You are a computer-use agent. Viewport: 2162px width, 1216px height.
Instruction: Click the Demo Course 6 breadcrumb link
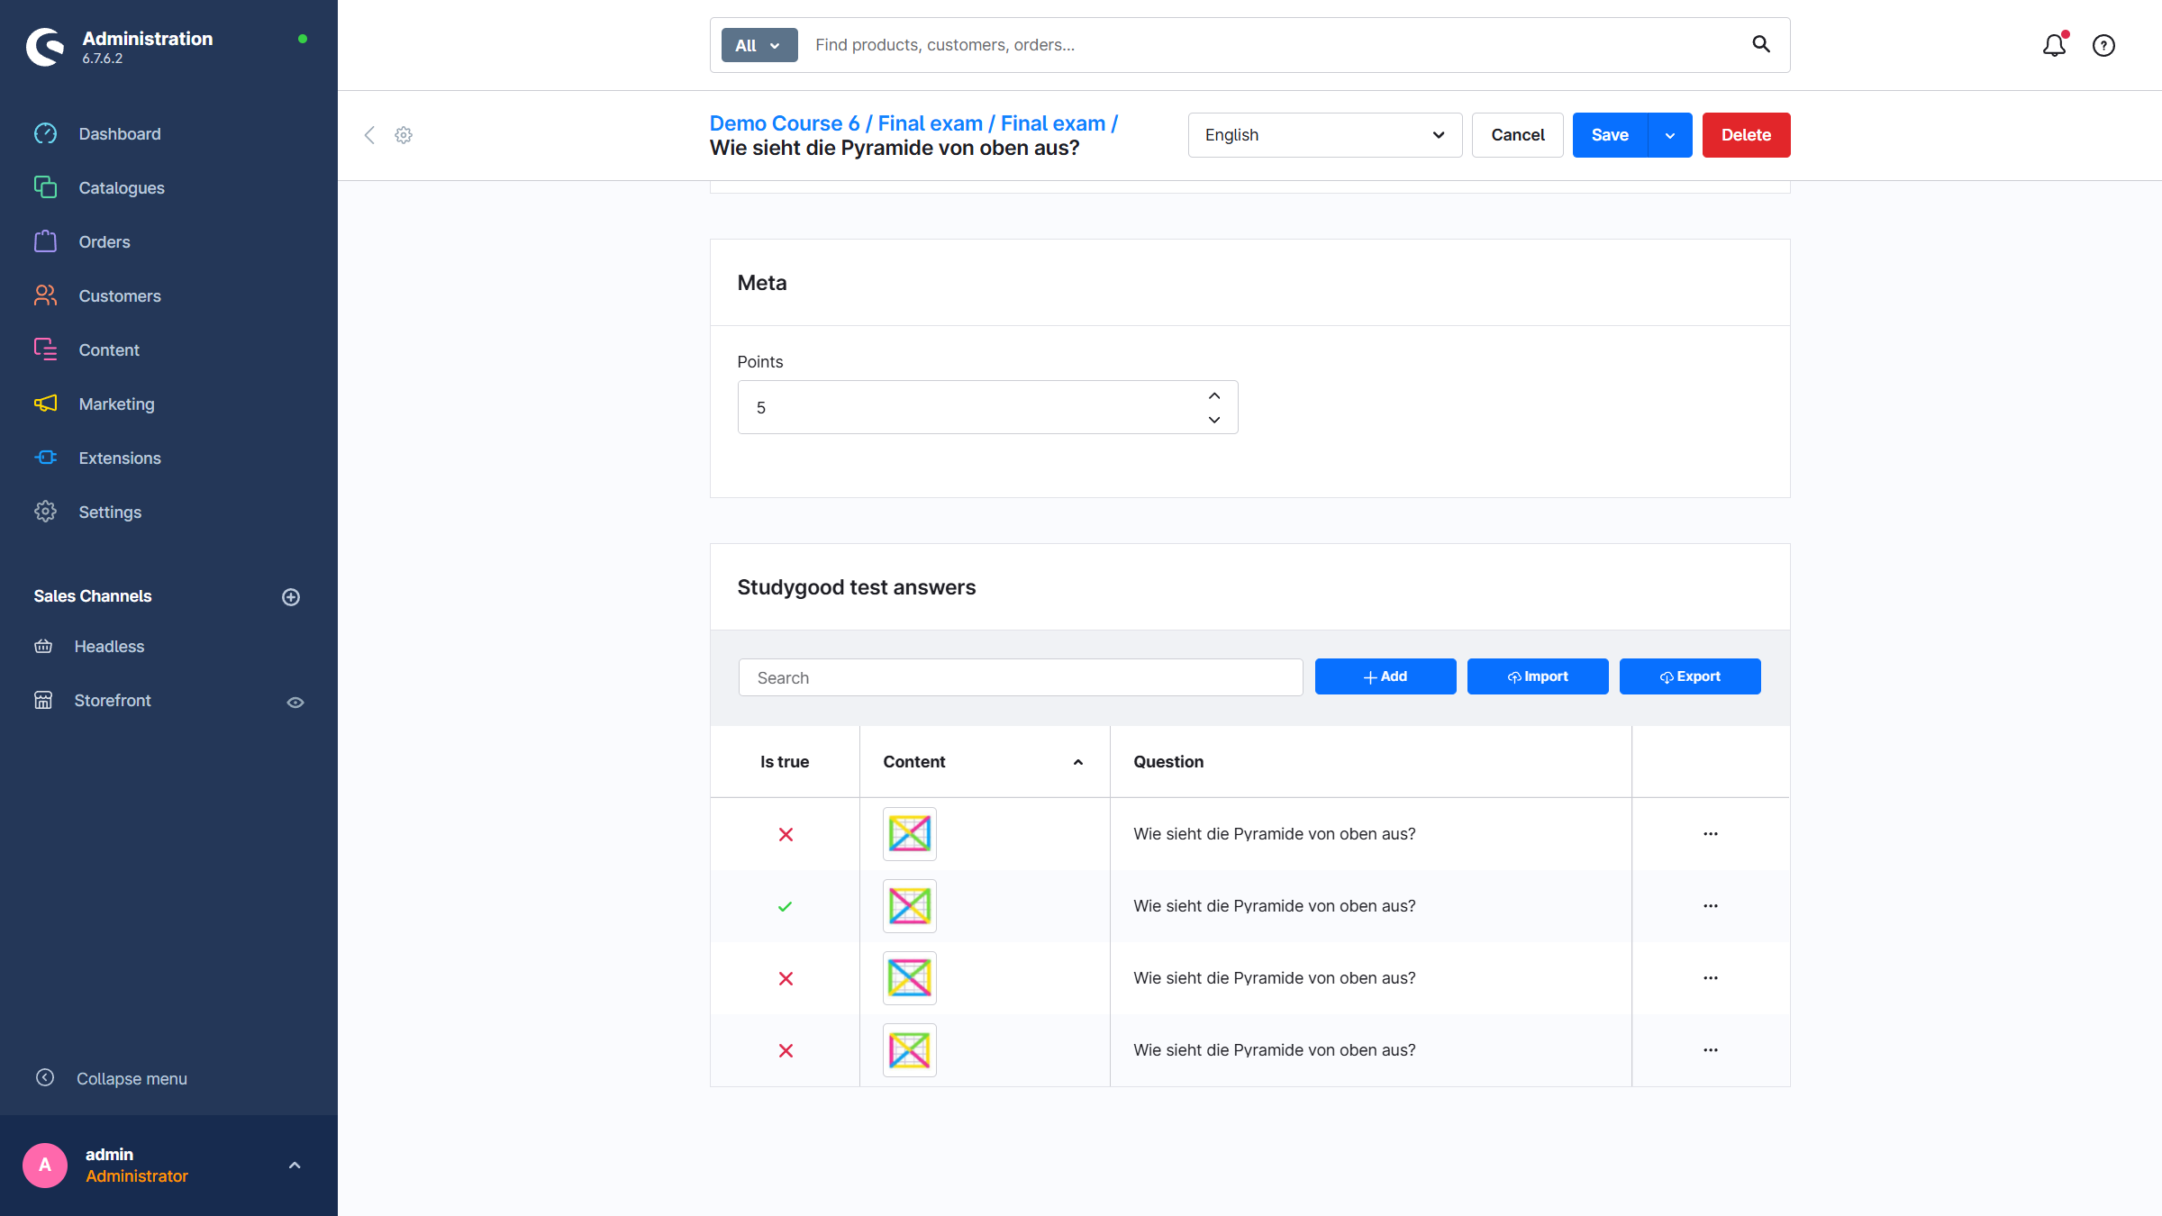pos(784,123)
